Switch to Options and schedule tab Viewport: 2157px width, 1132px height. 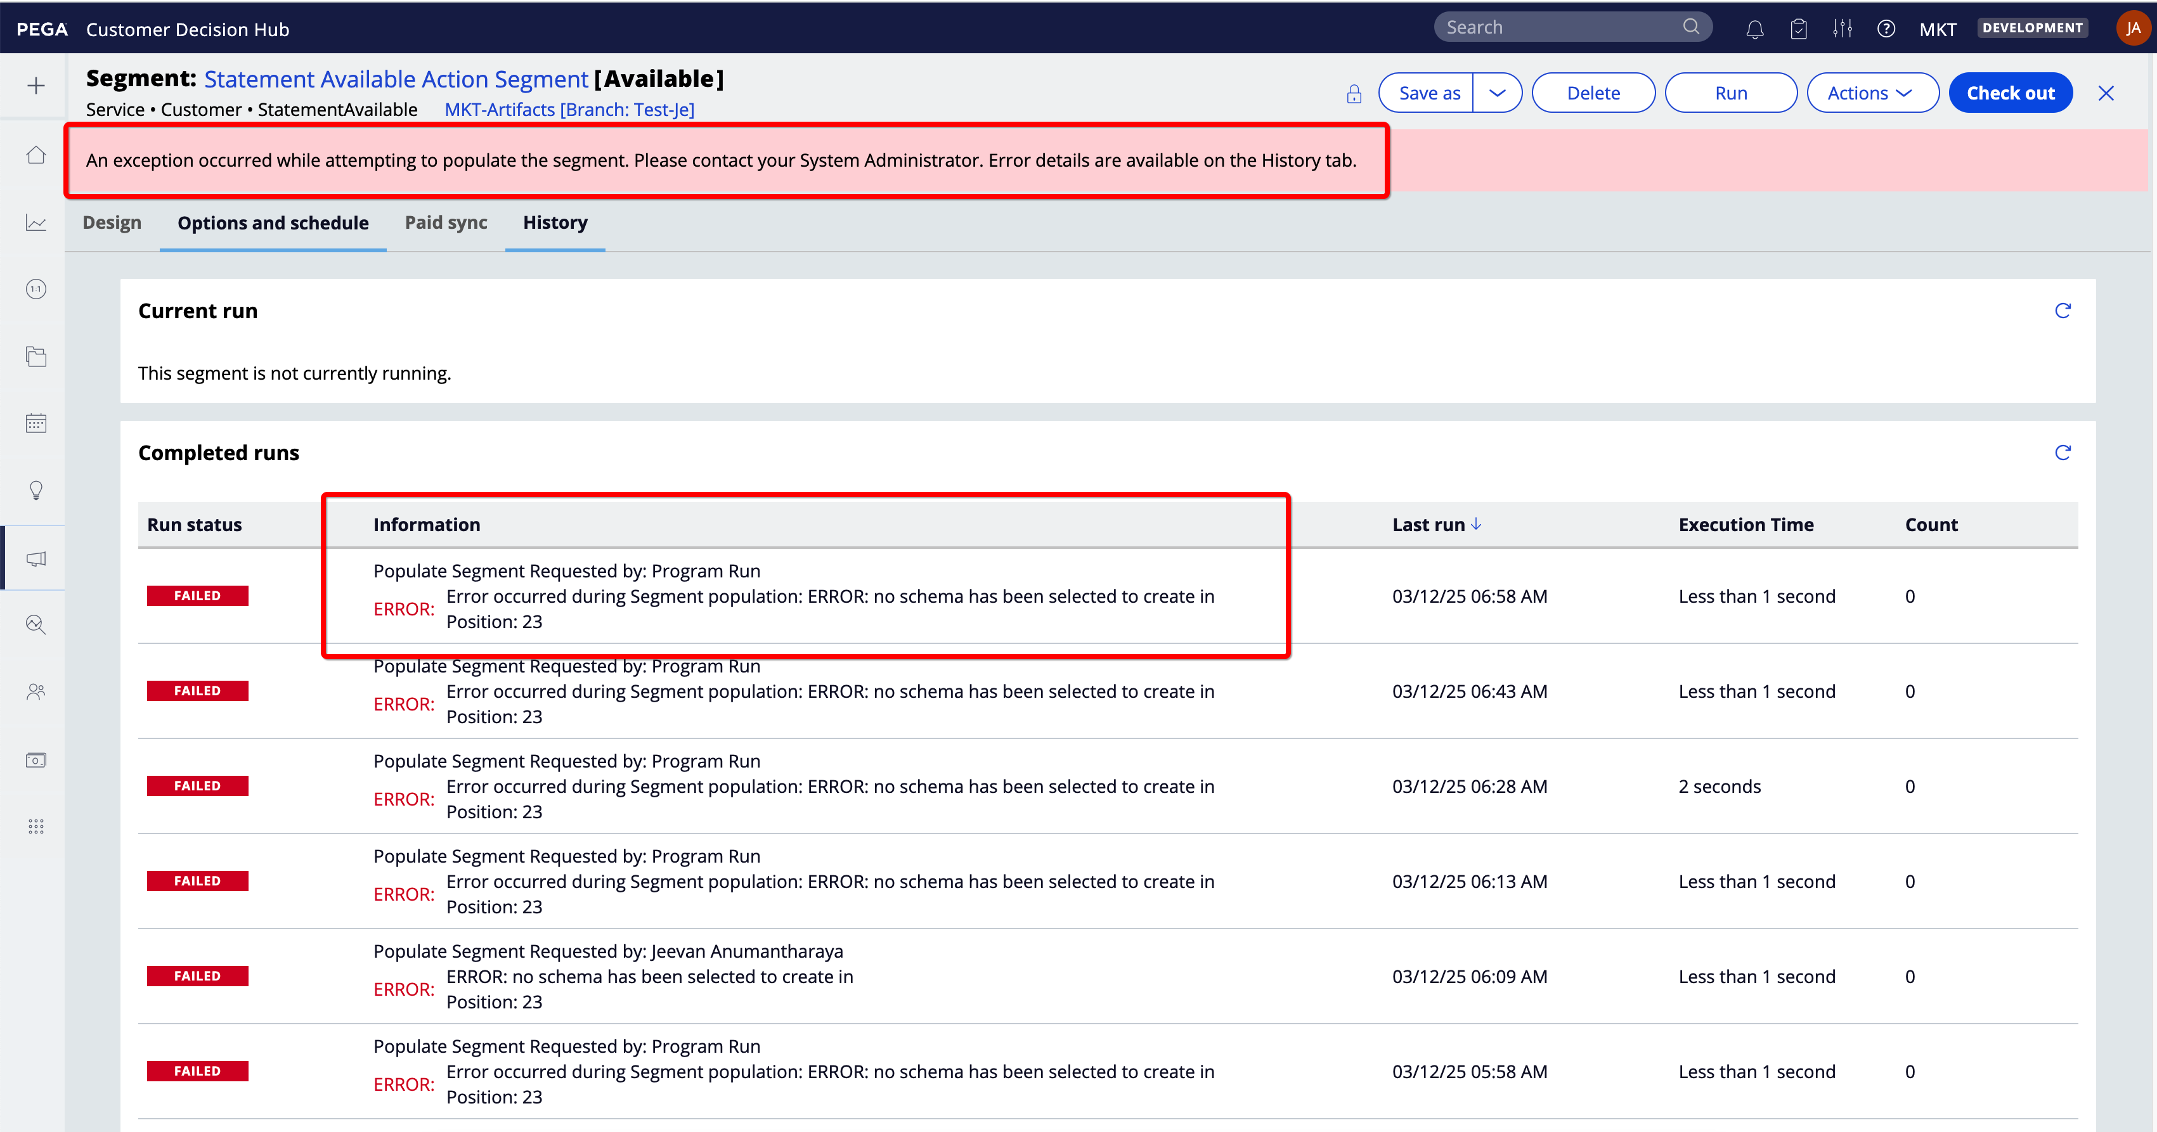[x=273, y=222]
